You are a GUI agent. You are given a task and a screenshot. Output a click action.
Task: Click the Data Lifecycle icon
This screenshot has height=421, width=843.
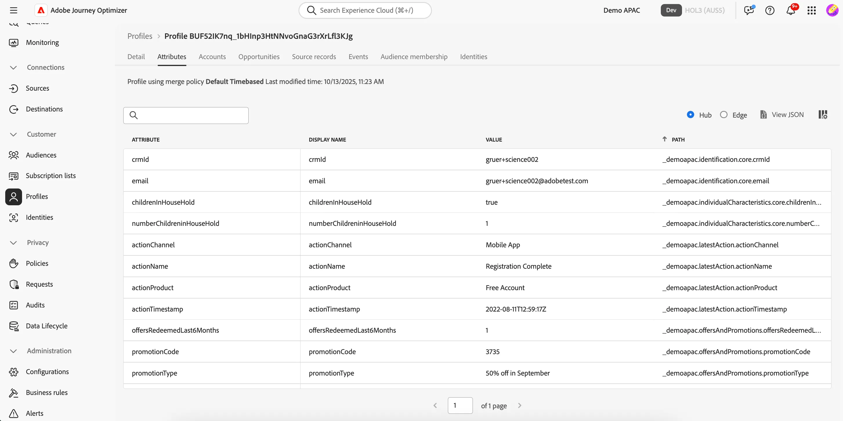click(x=14, y=326)
